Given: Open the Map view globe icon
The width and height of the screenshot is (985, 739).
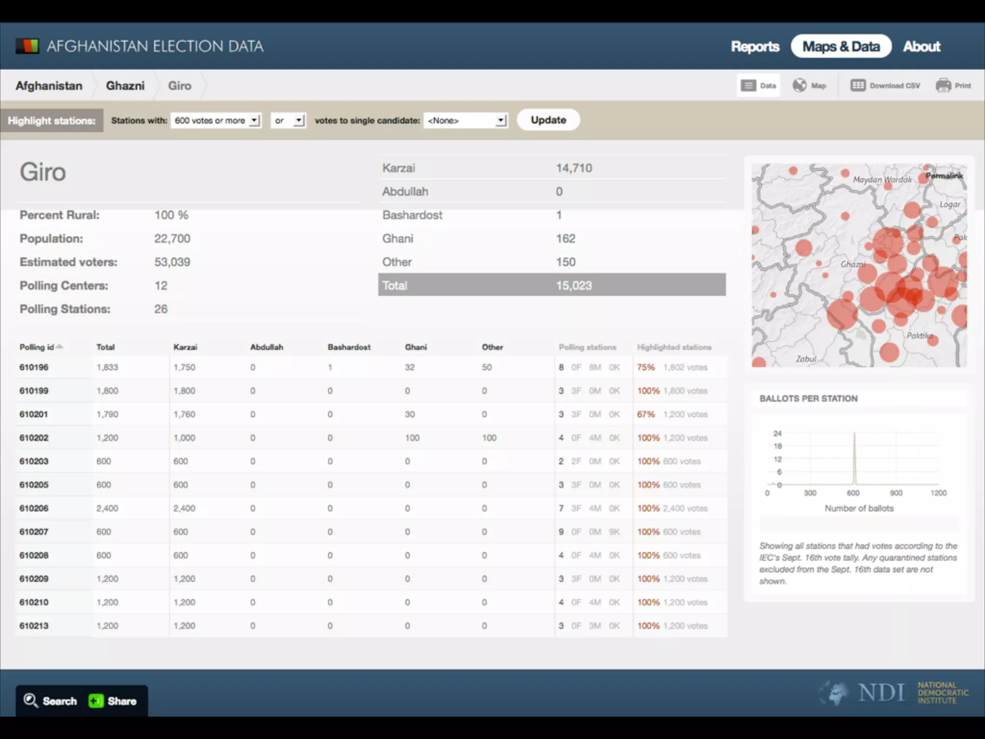Looking at the screenshot, I should (799, 86).
